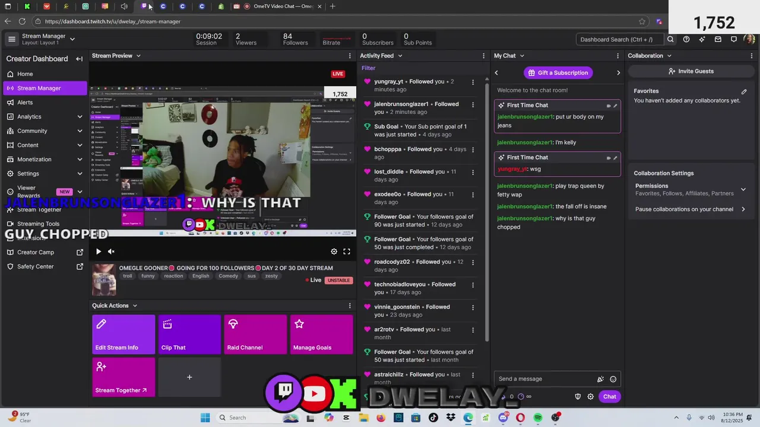
Task: Expand the My Chat panel dropdown
Action: (x=522, y=56)
